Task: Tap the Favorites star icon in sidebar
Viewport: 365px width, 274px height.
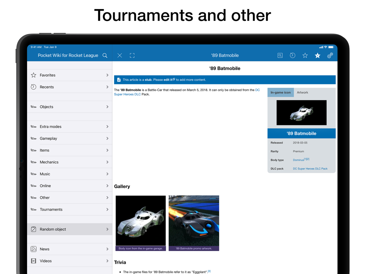Action: [x=34, y=75]
